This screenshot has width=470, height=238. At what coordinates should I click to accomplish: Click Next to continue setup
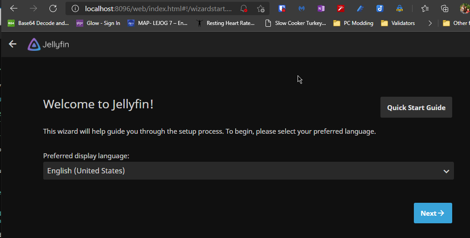coord(433,213)
